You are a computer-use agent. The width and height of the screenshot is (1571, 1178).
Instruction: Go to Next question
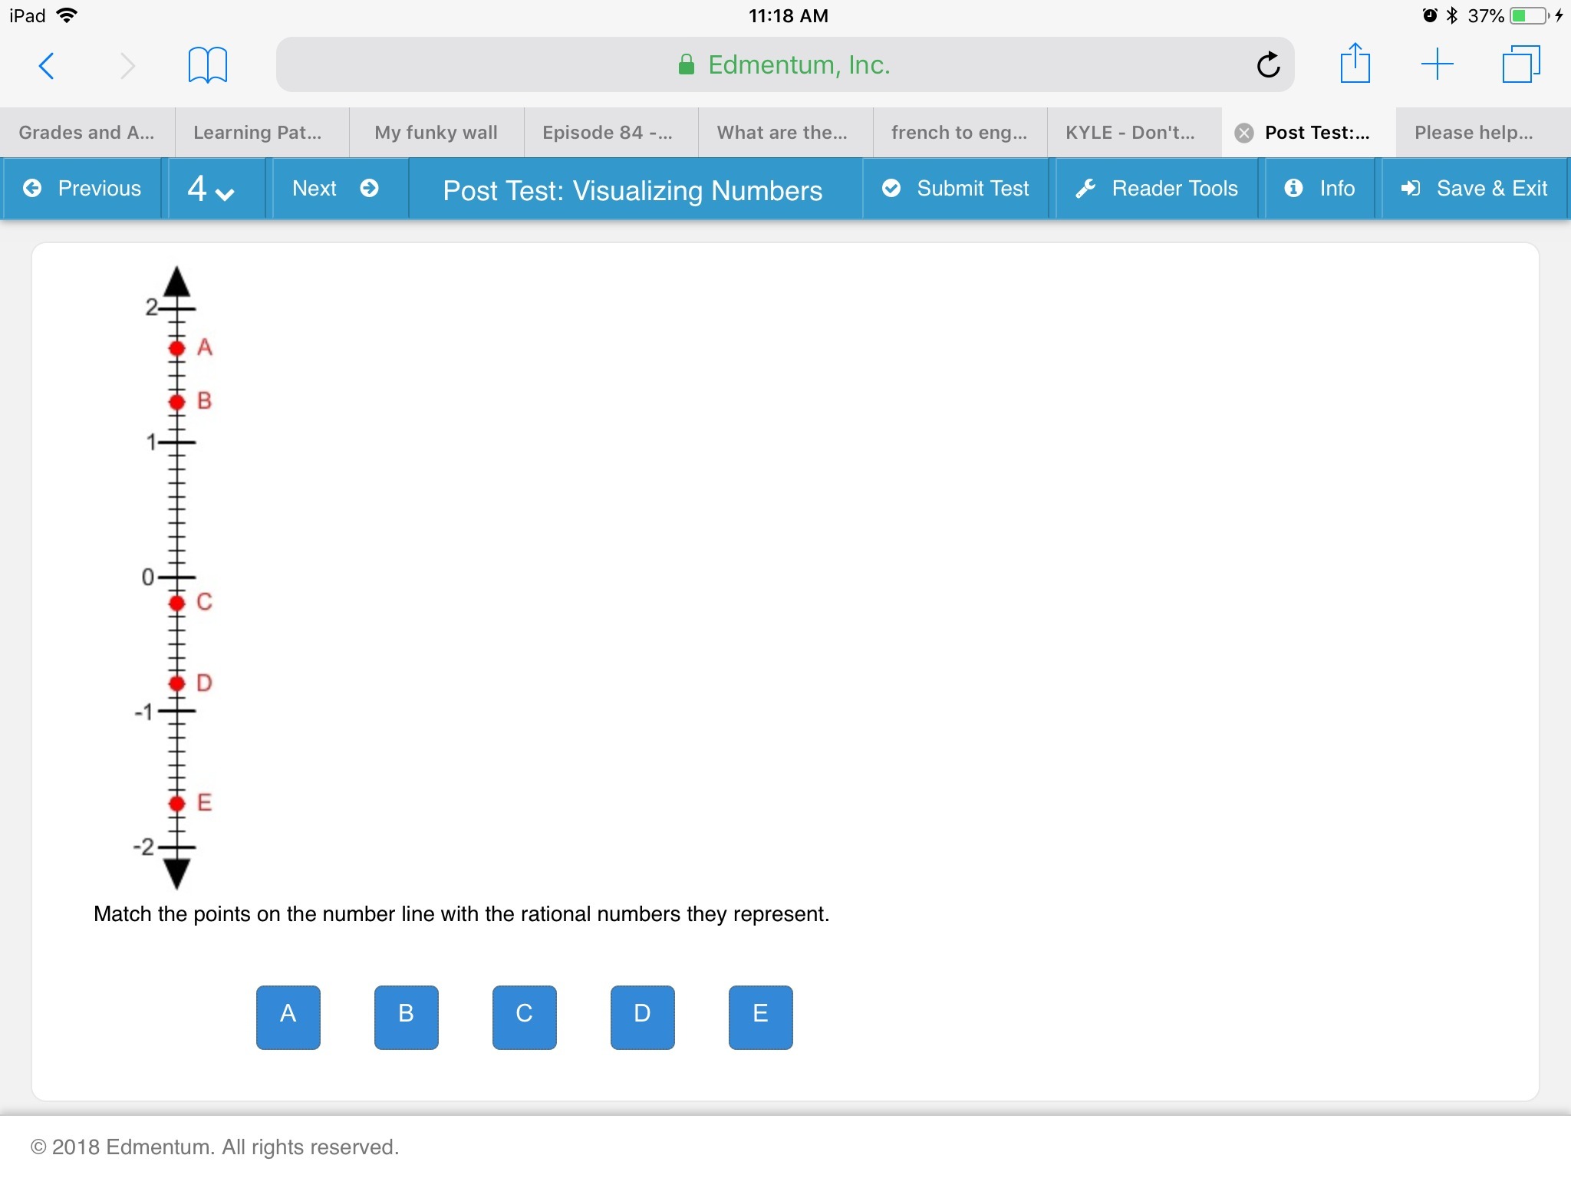coord(335,189)
